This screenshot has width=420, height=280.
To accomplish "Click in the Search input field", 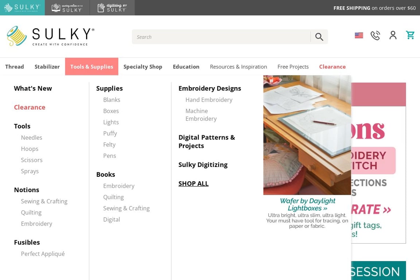I will click(x=221, y=37).
